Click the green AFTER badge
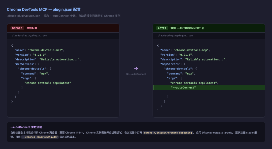This screenshot has width=272, height=149. (x=162, y=28)
